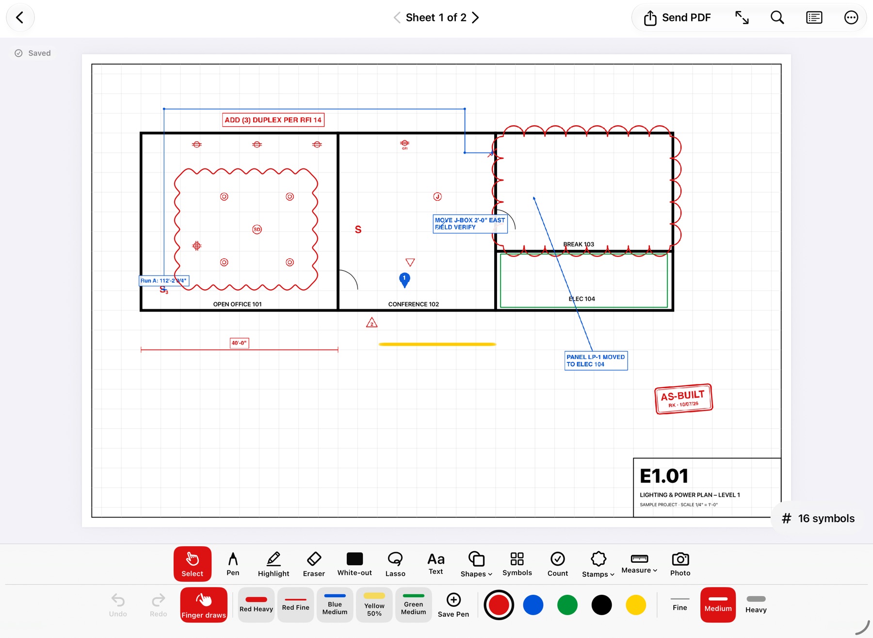Toggle Finger draws mode
Screen dimensions: 873x638
[x=204, y=605]
